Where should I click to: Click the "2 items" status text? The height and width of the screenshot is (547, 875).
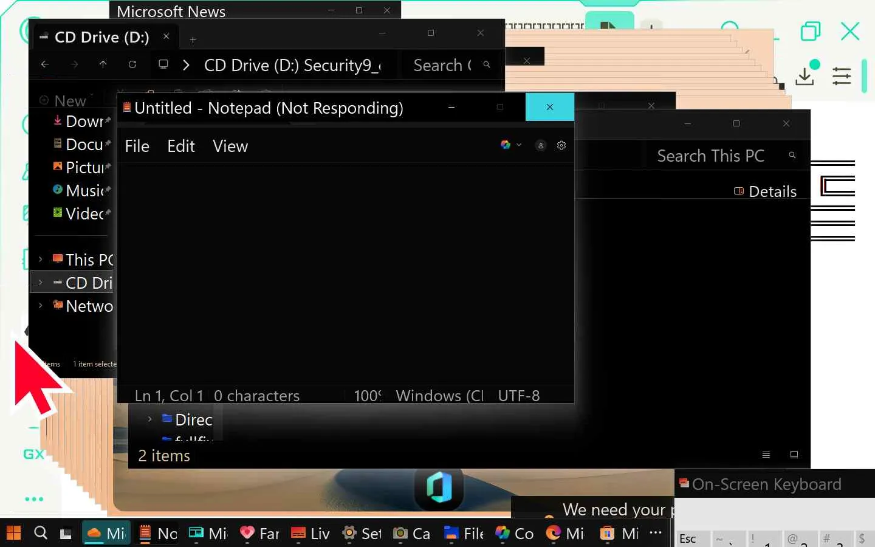click(x=164, y=456)
